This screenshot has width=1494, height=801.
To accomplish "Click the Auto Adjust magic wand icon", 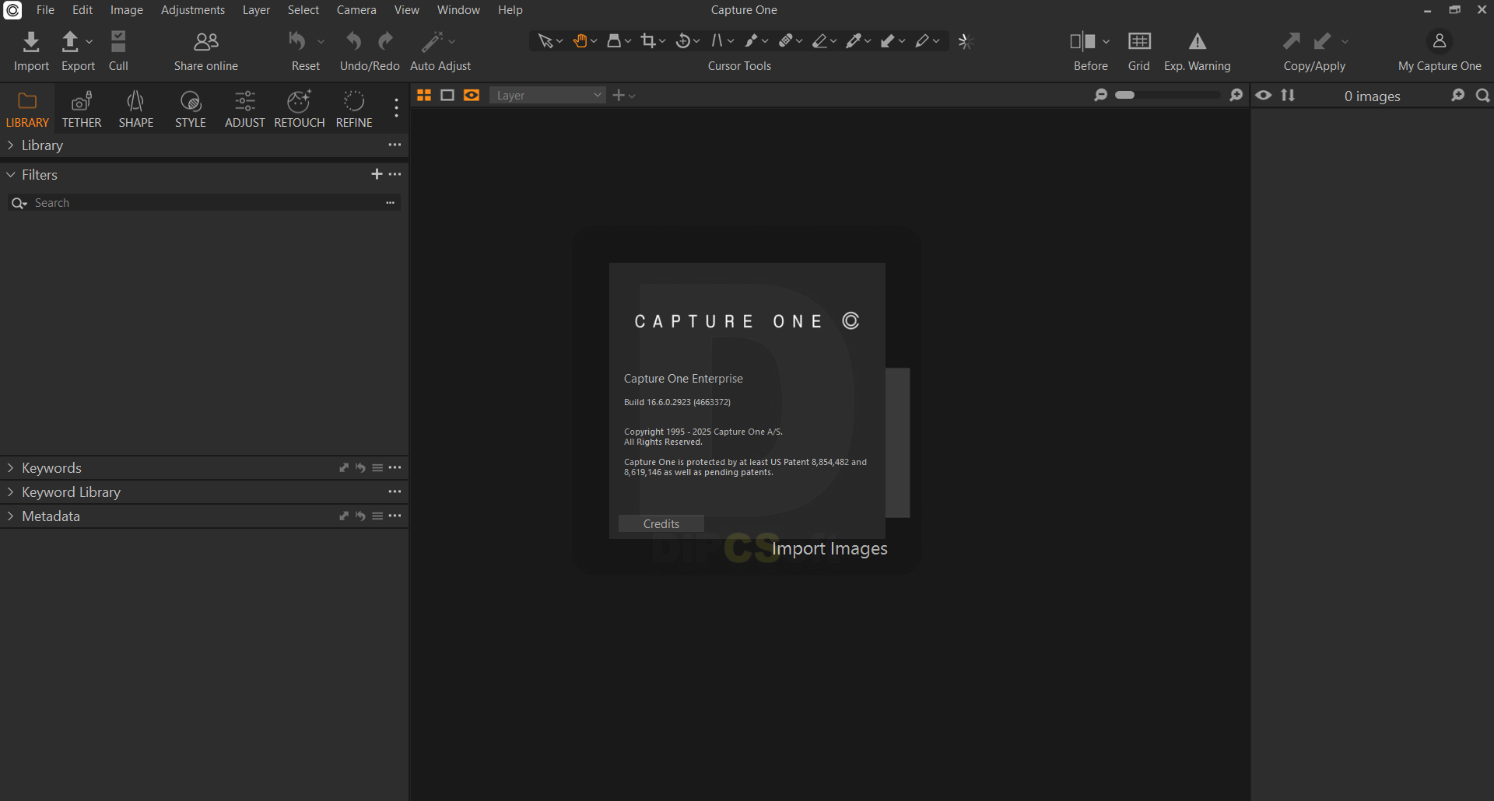I will [432, 41].
